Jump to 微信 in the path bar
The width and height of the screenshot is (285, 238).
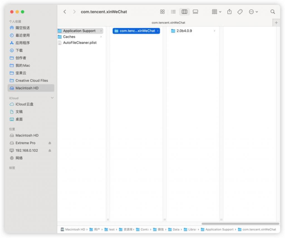coord(158,229)
